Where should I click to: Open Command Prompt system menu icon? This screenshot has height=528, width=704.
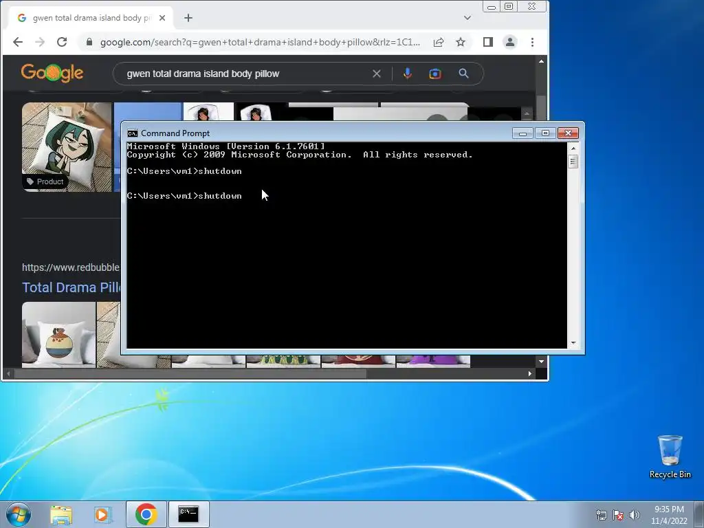[133, 133]
